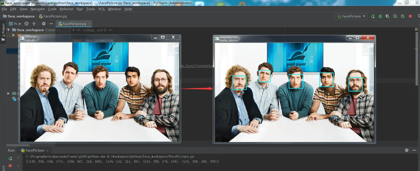Minimize the recognition image window
Image resolution: width=420 pixels, height=171 pixels.
click(x=350, y=38)
